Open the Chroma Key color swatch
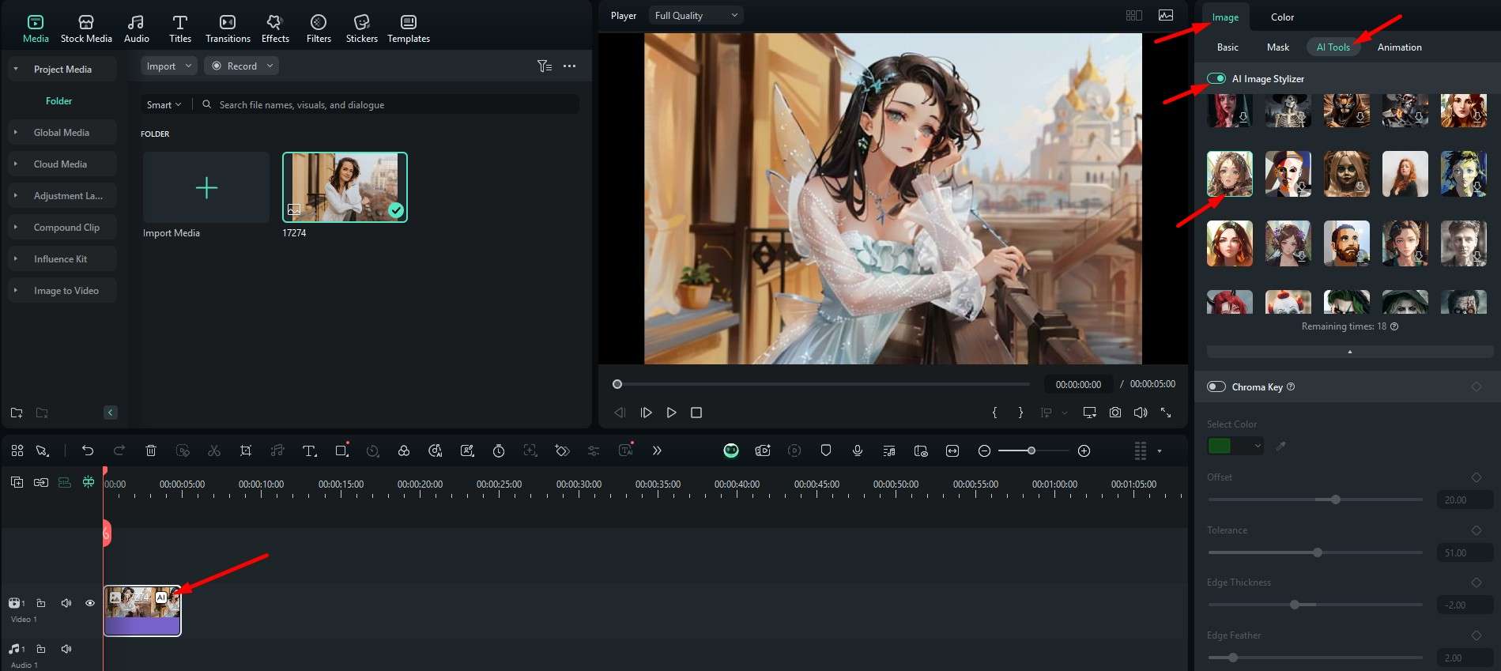The height and width of the screenshot is (671, 1501). point(1235,446)
